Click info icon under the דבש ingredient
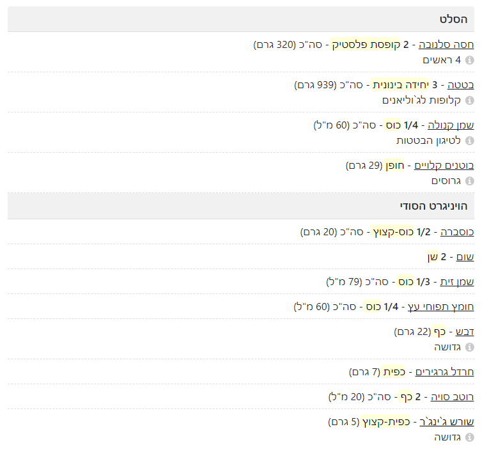This screenshot has width=482, height=459. pos(470,347)
